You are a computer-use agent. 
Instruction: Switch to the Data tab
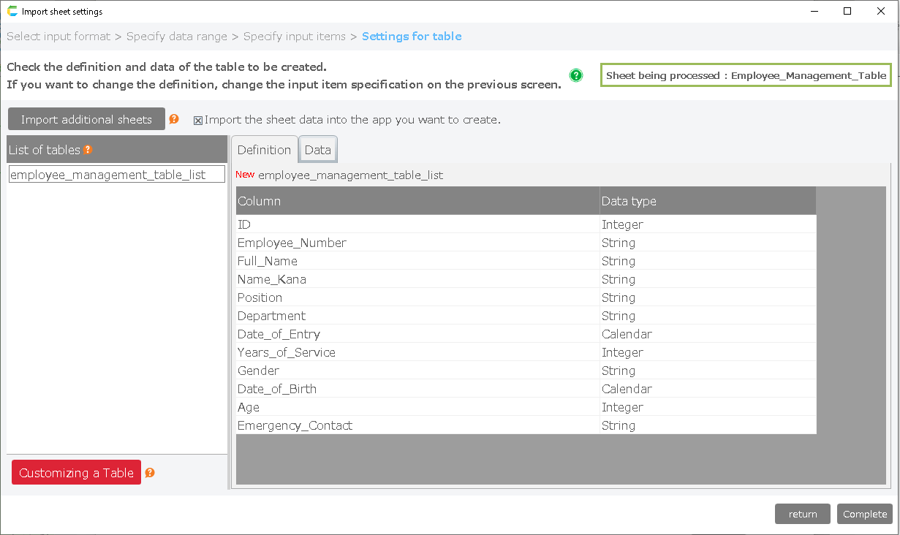[x=317, y=150]
